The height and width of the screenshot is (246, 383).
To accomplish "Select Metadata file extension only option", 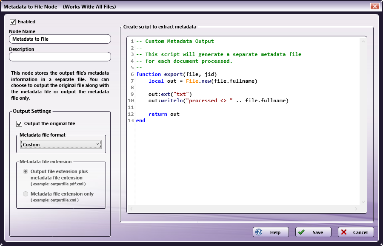I will click(x=26, y=194).
